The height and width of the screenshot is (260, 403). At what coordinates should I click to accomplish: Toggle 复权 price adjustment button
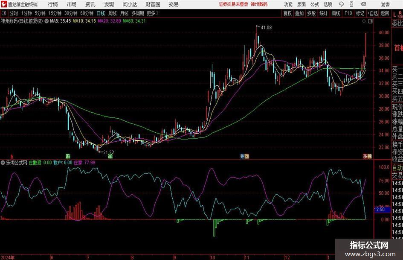pos(287,13)
